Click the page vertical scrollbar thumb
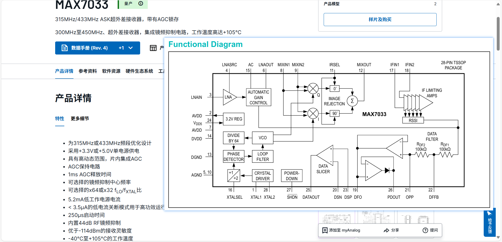 [498, 34]
